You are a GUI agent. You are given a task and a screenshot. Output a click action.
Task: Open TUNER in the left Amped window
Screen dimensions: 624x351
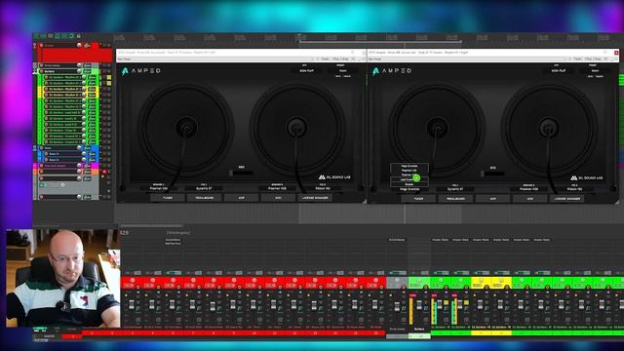[x=168, y=198]
